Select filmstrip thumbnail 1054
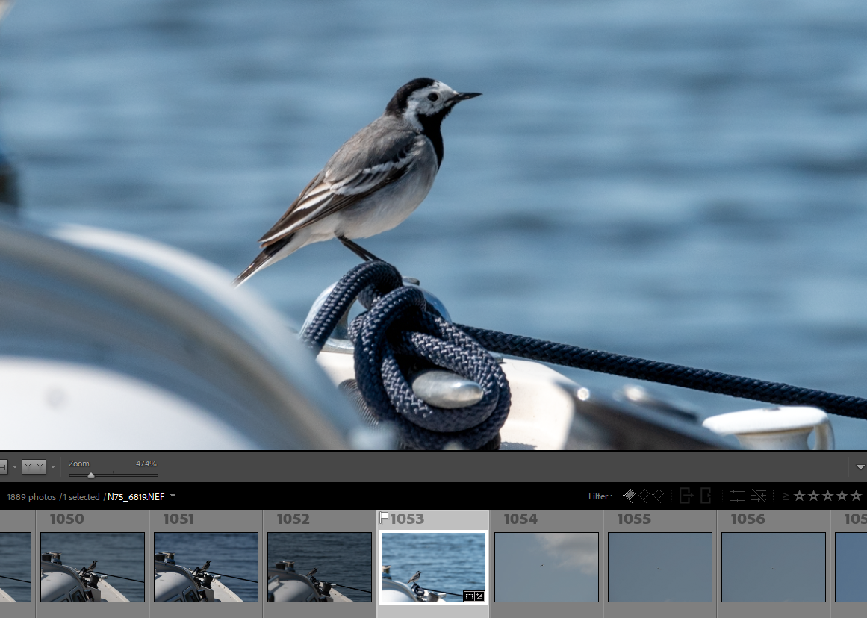Viewport: 867px width, 618px height. pos(546,566)
